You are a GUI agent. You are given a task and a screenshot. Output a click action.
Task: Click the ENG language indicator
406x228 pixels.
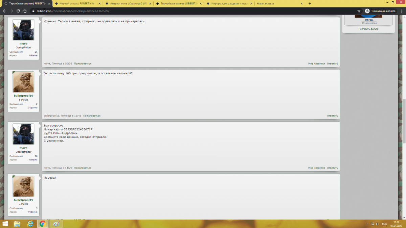(385, 224)
